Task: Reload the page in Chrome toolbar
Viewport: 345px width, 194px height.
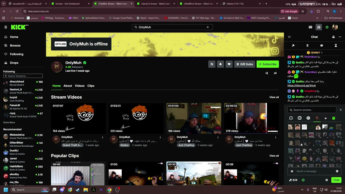Action: (17, 11)
